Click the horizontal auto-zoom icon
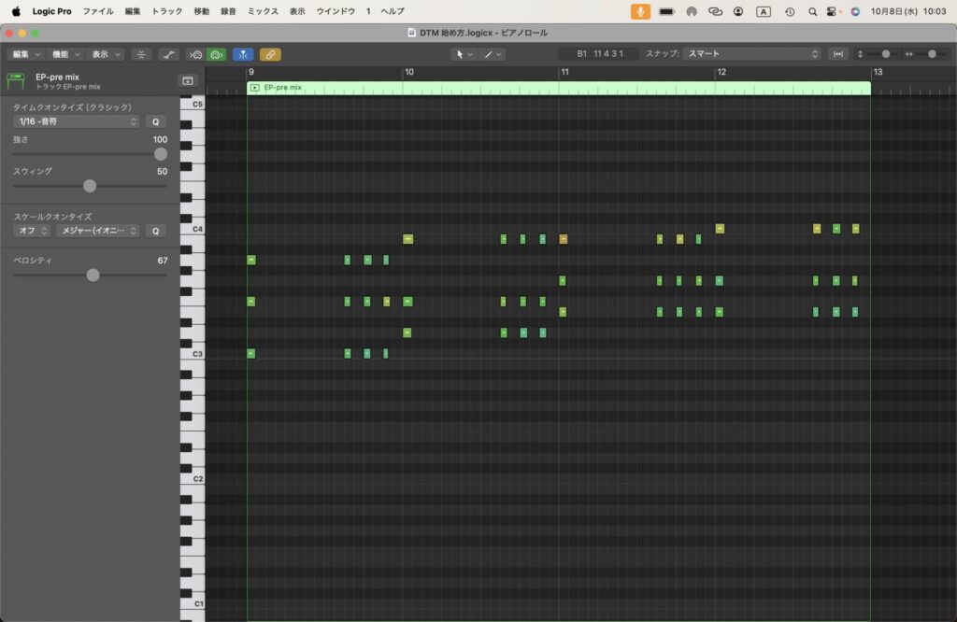Viewport: 957px width, 622px height. click(x=838, y=54)
